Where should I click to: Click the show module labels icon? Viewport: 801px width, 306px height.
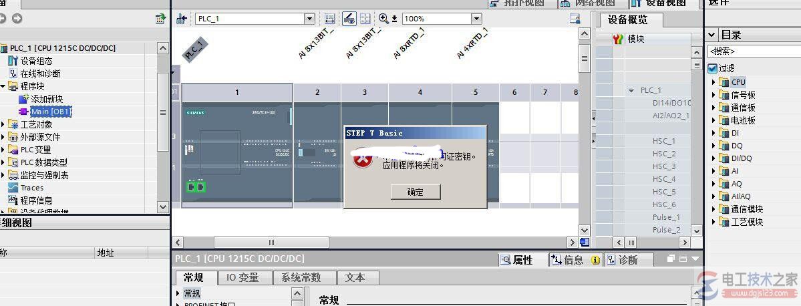(330, 19)
